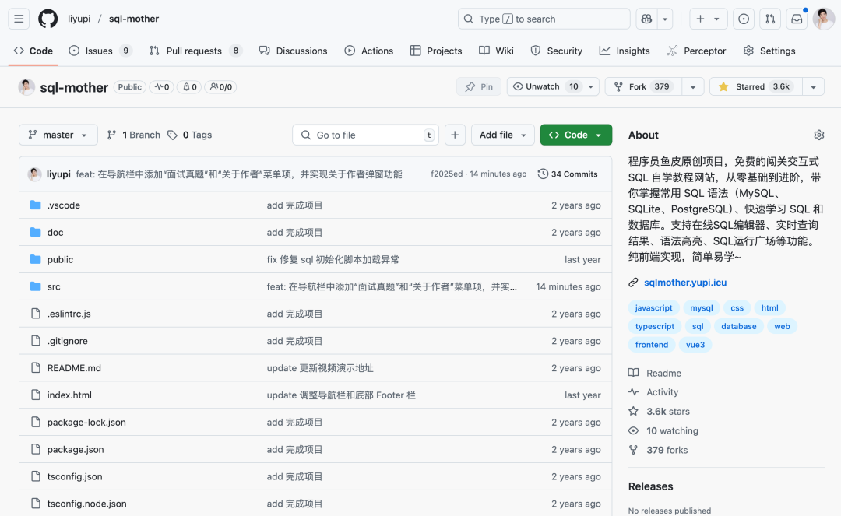Open index.html file
Screen dimensions: 841x516
[x=69, y=395]
